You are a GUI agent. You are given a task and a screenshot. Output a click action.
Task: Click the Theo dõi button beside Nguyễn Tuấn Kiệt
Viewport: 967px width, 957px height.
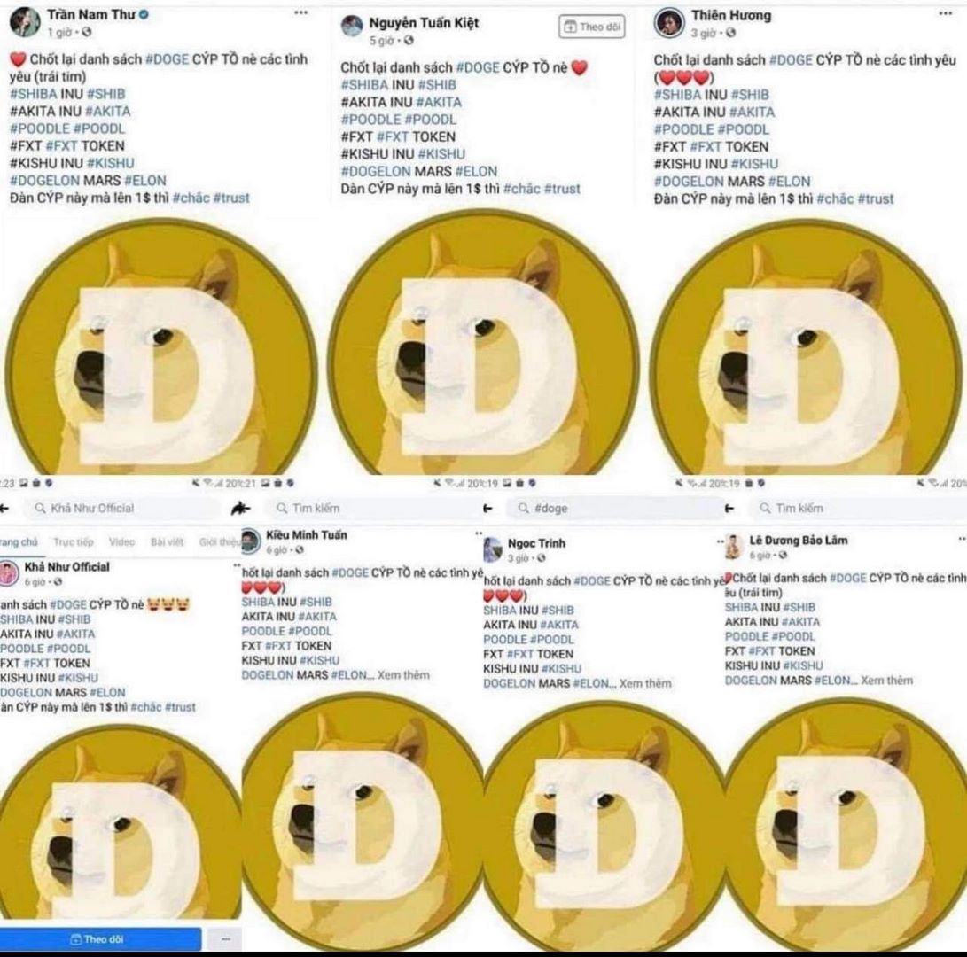(591, 27)
